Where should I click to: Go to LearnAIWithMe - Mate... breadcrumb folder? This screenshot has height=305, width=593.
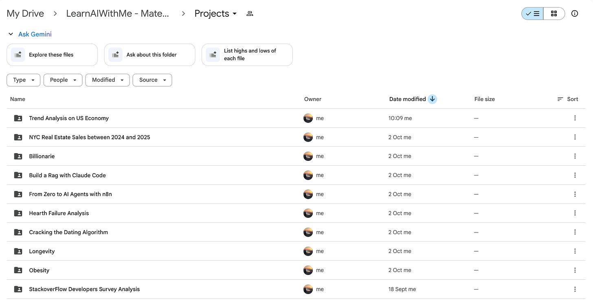[117, 13]
